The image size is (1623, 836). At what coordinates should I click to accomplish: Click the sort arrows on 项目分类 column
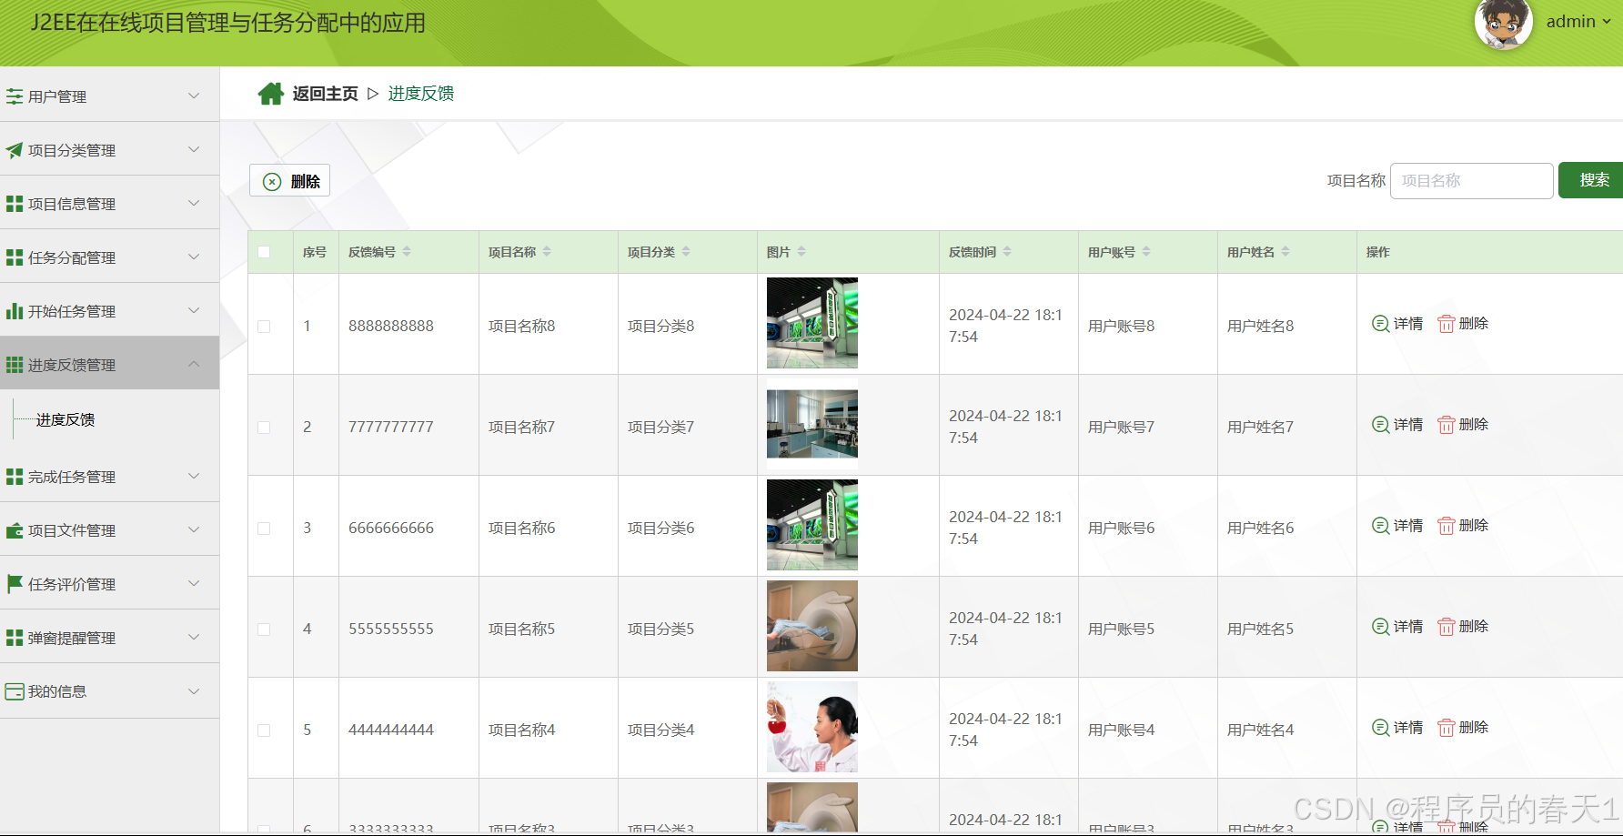686,252
